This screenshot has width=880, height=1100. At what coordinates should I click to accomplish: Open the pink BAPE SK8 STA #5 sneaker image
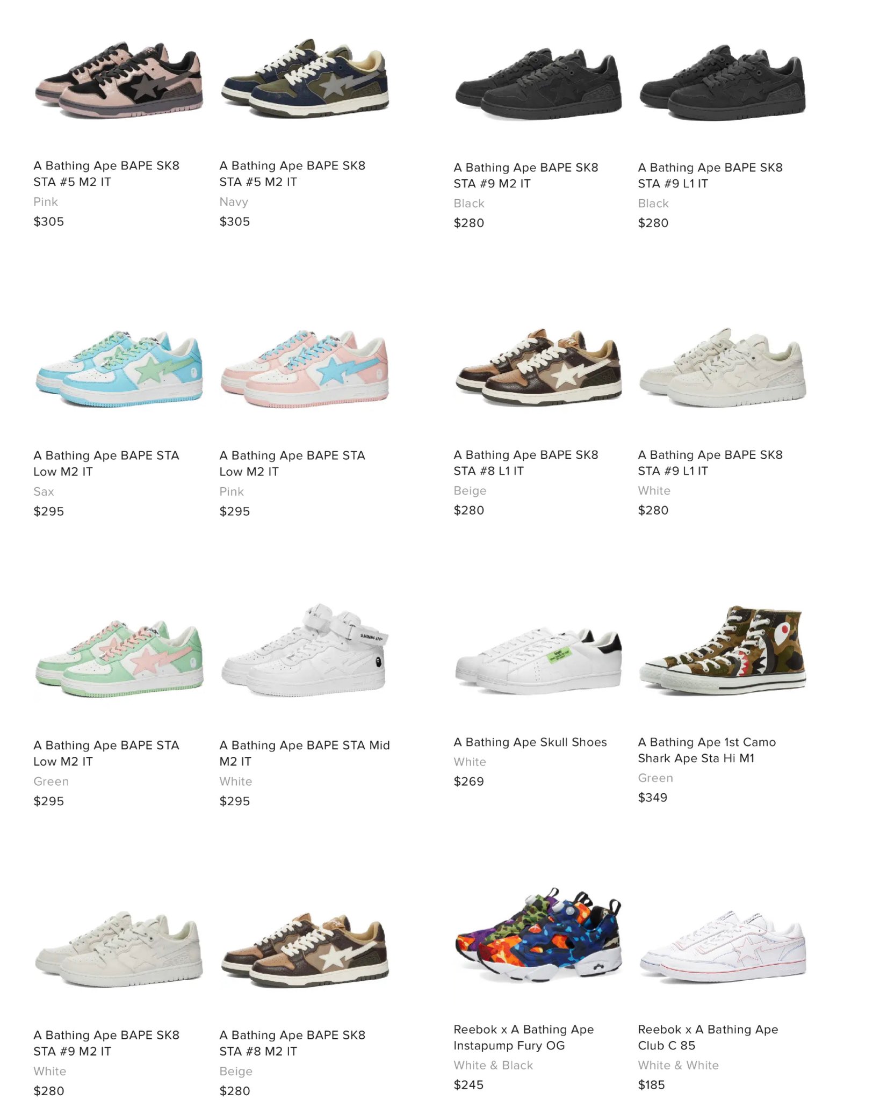119,81
